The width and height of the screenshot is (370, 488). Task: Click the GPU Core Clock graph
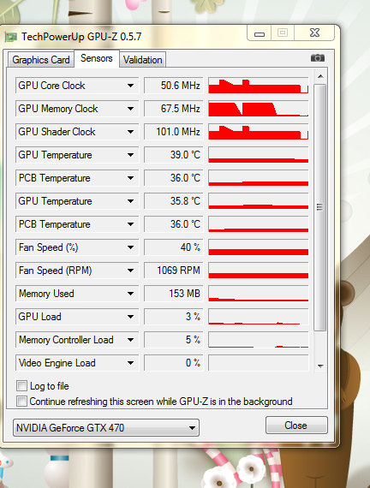258,86
